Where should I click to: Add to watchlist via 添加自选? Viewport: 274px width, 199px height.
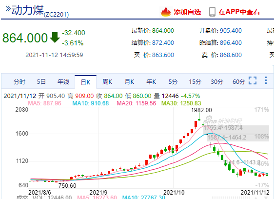[x=187, y=12]
